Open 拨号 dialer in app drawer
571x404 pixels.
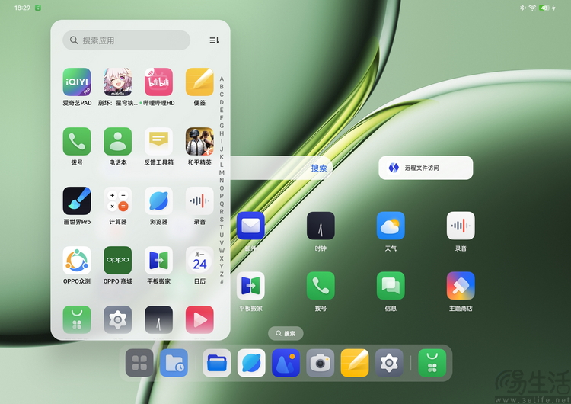click(77, 141)
